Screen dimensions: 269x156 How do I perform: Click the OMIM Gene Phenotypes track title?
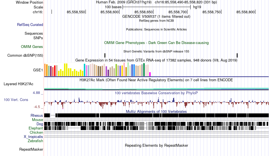156,43
